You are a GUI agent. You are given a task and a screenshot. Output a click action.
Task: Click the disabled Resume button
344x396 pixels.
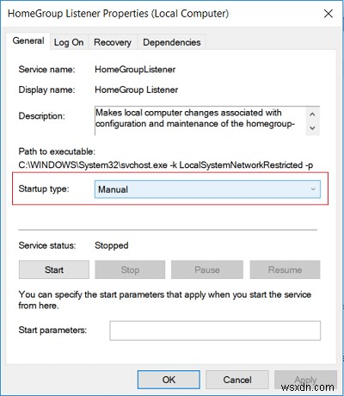[285, 269]
